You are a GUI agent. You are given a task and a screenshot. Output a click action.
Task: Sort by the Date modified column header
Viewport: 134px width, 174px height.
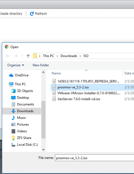(x=129, y=73)
